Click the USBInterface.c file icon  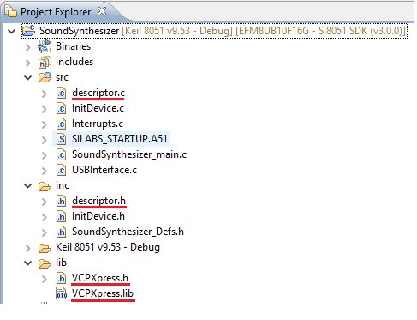[x=61, y=170]
